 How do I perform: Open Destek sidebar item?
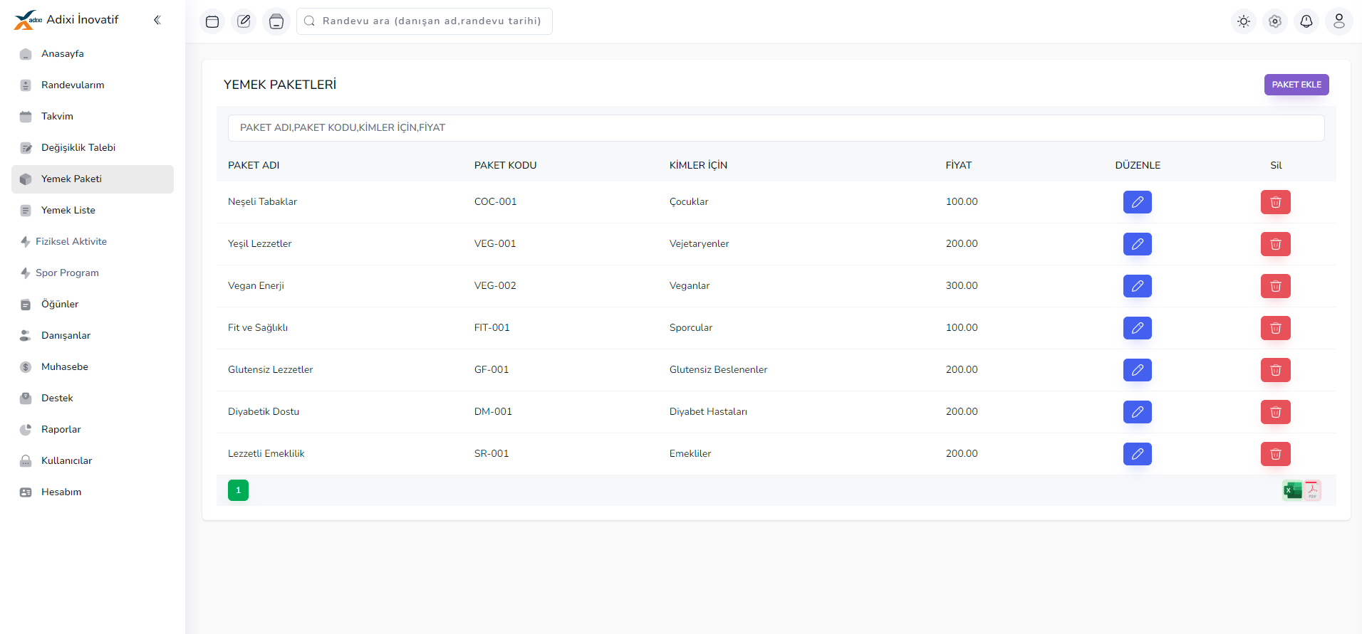93,398
